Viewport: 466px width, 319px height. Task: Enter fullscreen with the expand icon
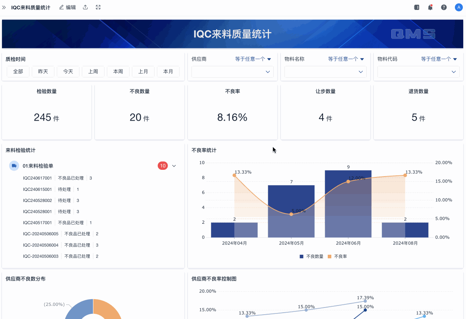[98, 8]
